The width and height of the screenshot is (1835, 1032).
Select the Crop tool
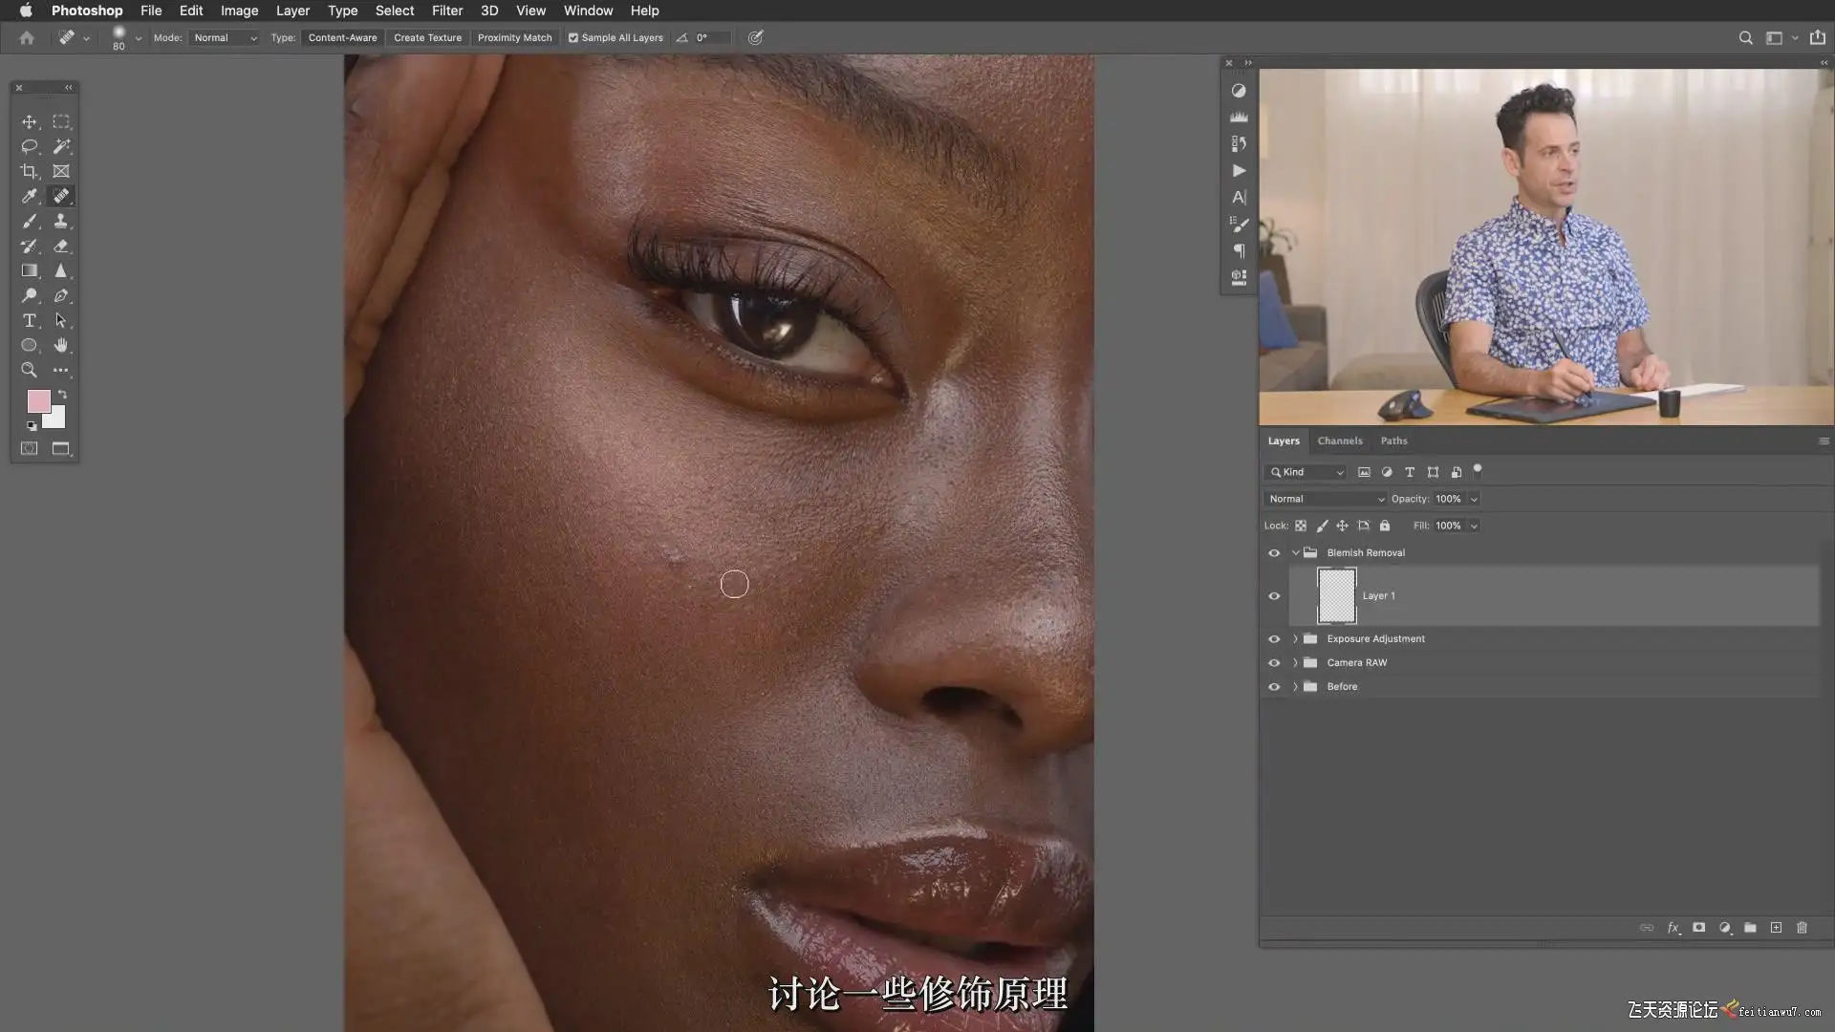pos(29,172)
